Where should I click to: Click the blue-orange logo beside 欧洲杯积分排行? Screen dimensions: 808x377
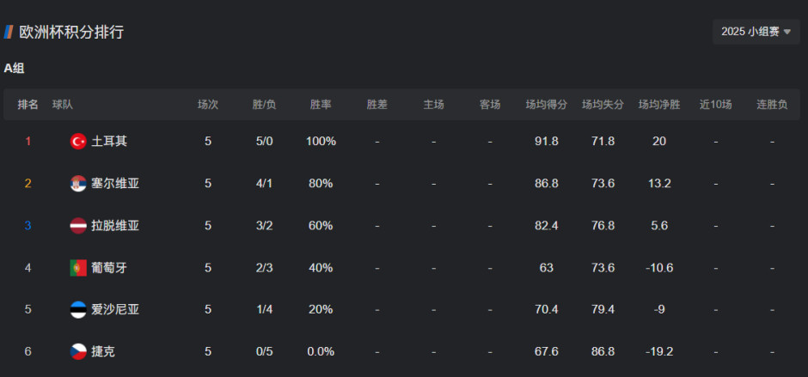pyautogui.click(x=9, y=32)
